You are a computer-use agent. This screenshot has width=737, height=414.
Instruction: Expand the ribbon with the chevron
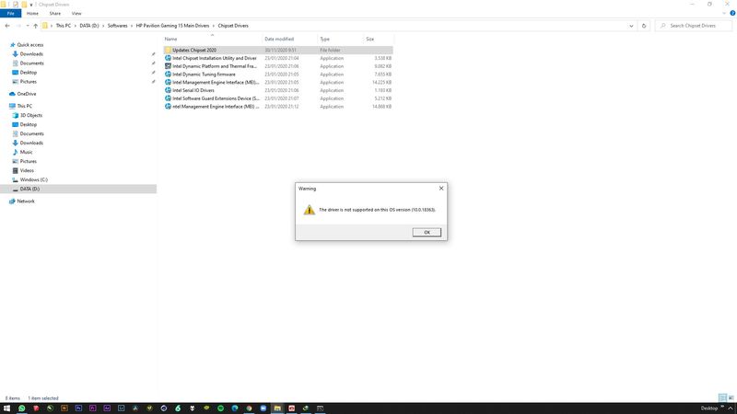point(724,14)
